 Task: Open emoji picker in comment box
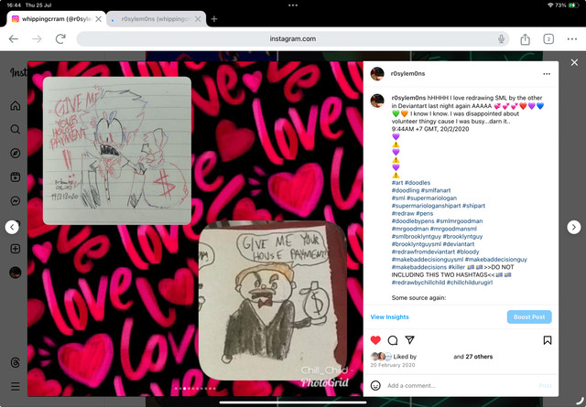pos(375,385)
